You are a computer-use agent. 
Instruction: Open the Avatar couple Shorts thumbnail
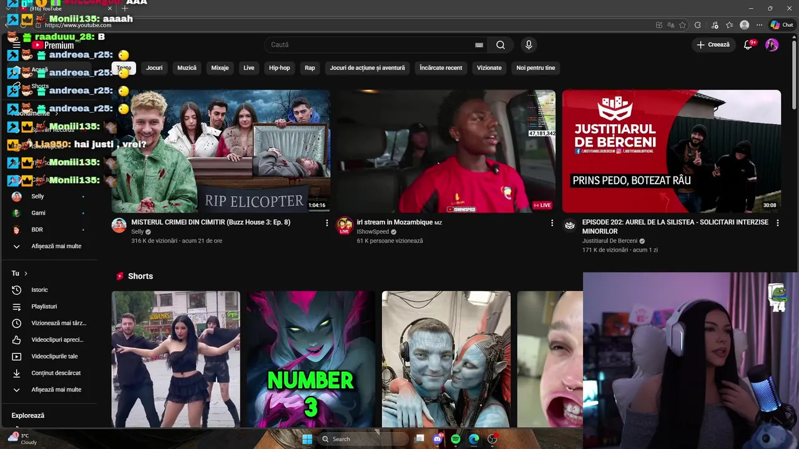click(446, 359)
